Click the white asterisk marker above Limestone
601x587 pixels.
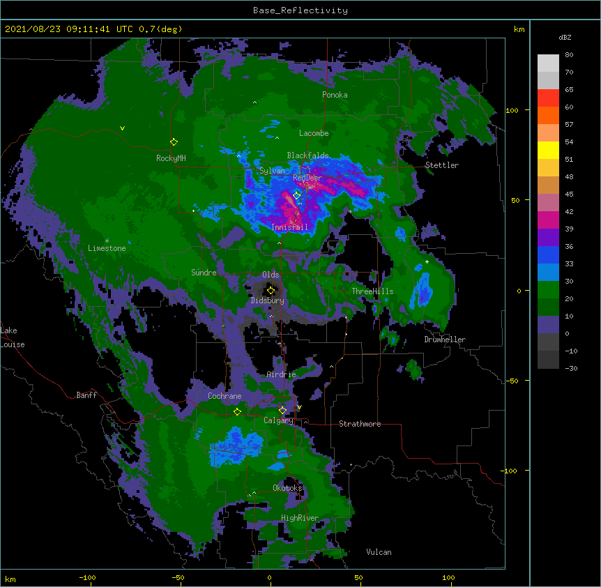[x=107, y=241]
